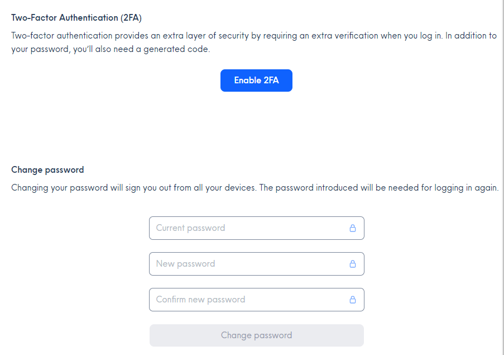Click the lock icon in New password
Viewport: 504px width, 355px height.
(x=353, y=264)
